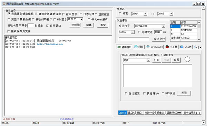
Task: Open the 硬件端口 hardware port tab
Action: point(124,47)
